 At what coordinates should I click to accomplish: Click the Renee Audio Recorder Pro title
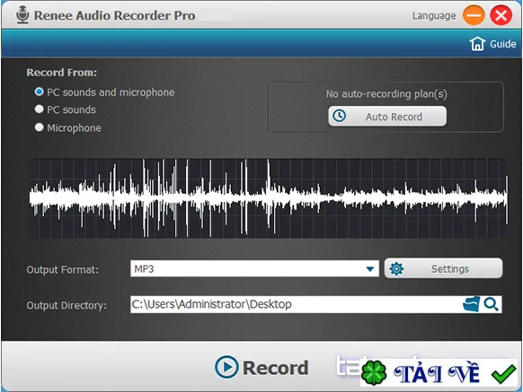[x=114, y=15]
